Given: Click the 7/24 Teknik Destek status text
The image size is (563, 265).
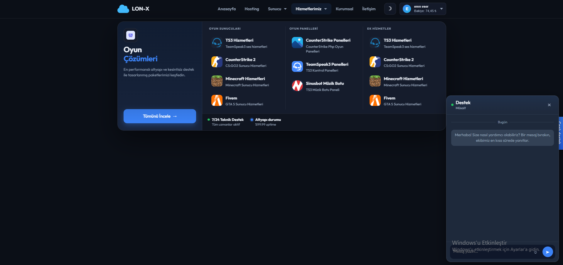Looking at the screenshot, I should (x=227, y=120).
